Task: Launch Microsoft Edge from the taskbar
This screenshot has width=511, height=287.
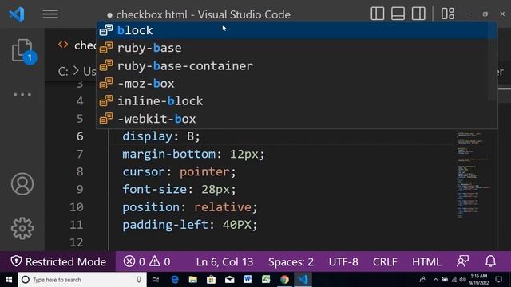Action: point(175,280)
